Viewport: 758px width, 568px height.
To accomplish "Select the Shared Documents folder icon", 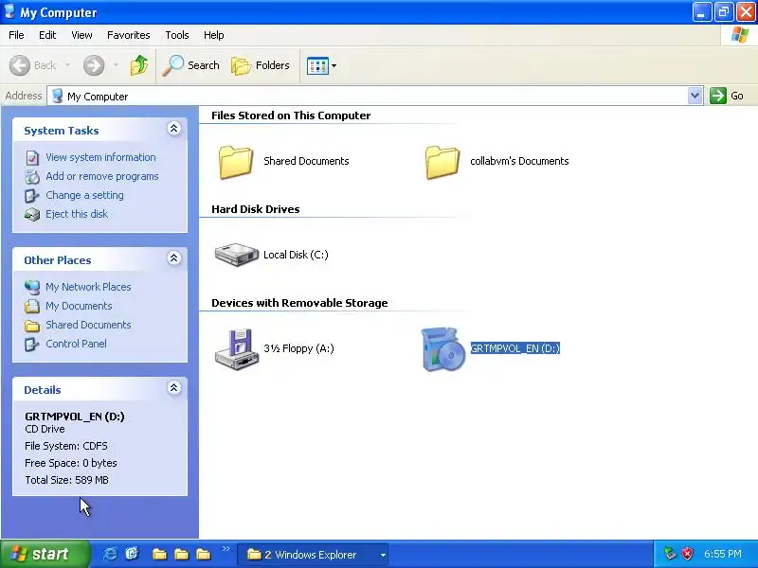I will click(235, 162).
